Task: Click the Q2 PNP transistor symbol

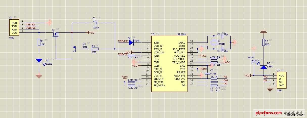Action: 74,49
